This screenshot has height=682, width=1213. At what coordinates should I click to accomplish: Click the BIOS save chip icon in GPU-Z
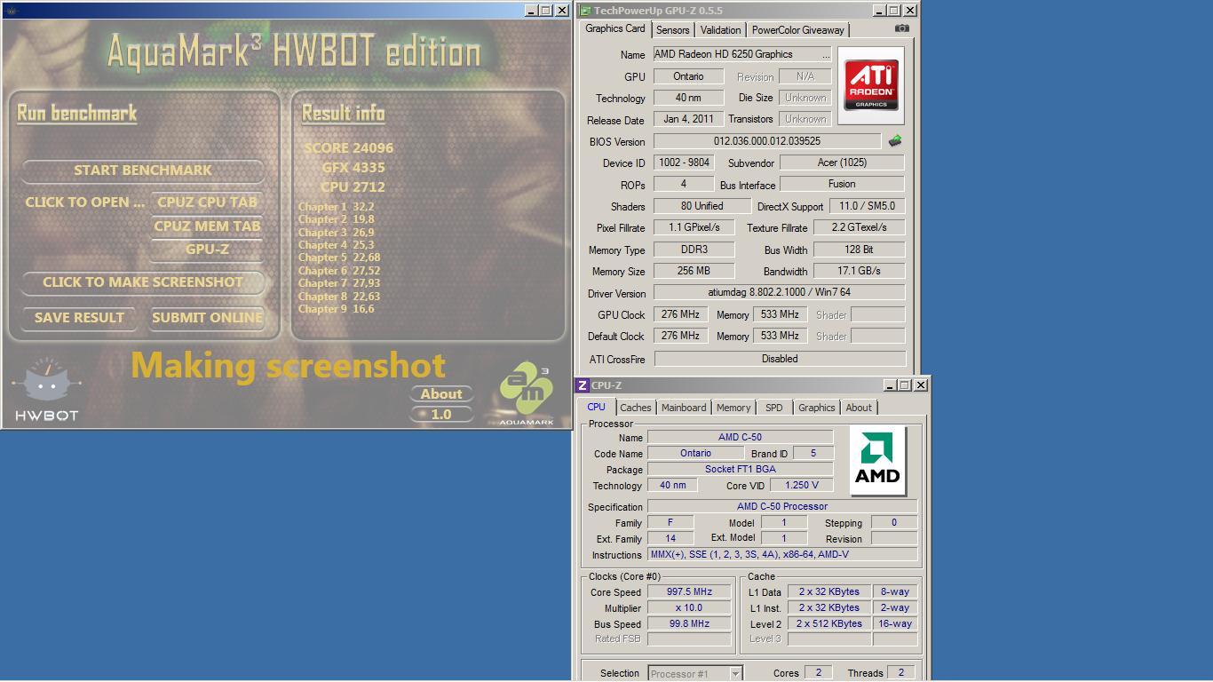[895, 140]
